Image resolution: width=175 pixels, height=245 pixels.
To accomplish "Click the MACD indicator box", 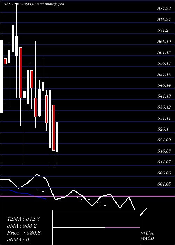I will click(96, 227).
